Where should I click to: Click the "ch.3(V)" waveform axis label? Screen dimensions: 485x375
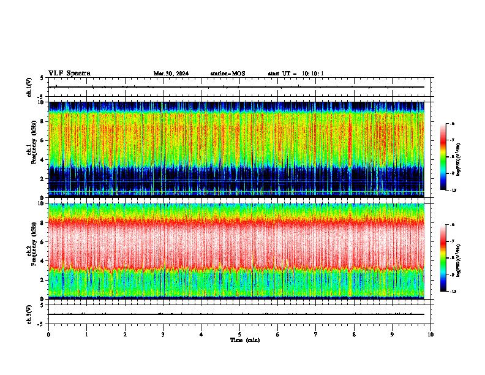coord(29,314)
